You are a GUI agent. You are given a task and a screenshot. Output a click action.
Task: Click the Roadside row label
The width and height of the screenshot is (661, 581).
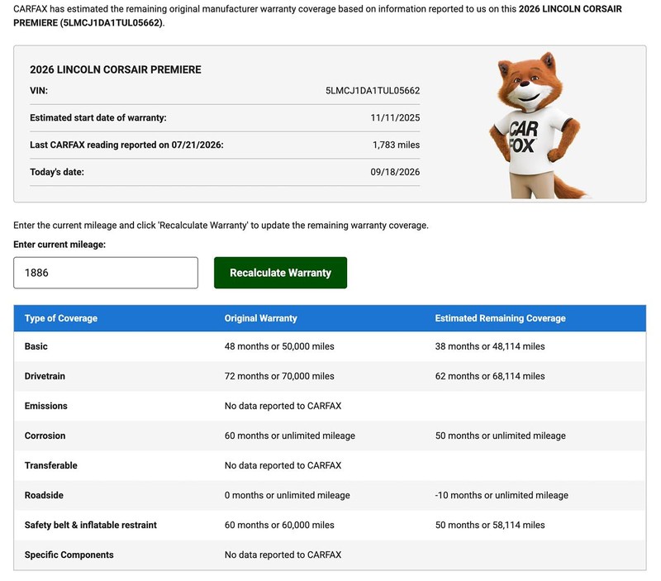tap(44, 495)
